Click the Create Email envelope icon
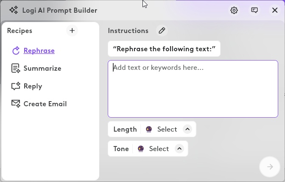 click(x=16, y=104)
